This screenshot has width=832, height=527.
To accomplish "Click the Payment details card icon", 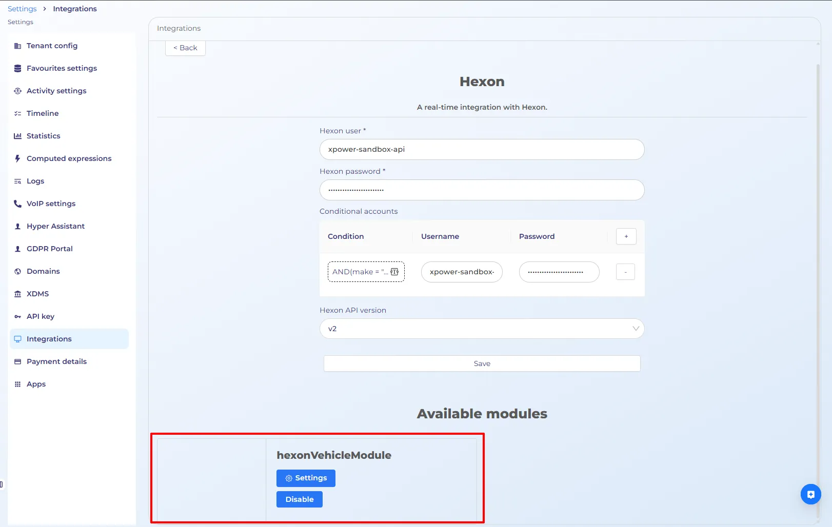I will [17, 361].
